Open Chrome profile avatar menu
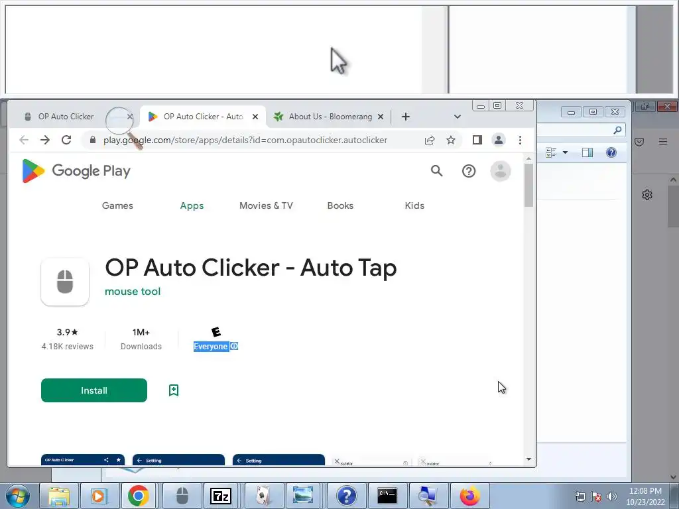 (x=499, y=140)
